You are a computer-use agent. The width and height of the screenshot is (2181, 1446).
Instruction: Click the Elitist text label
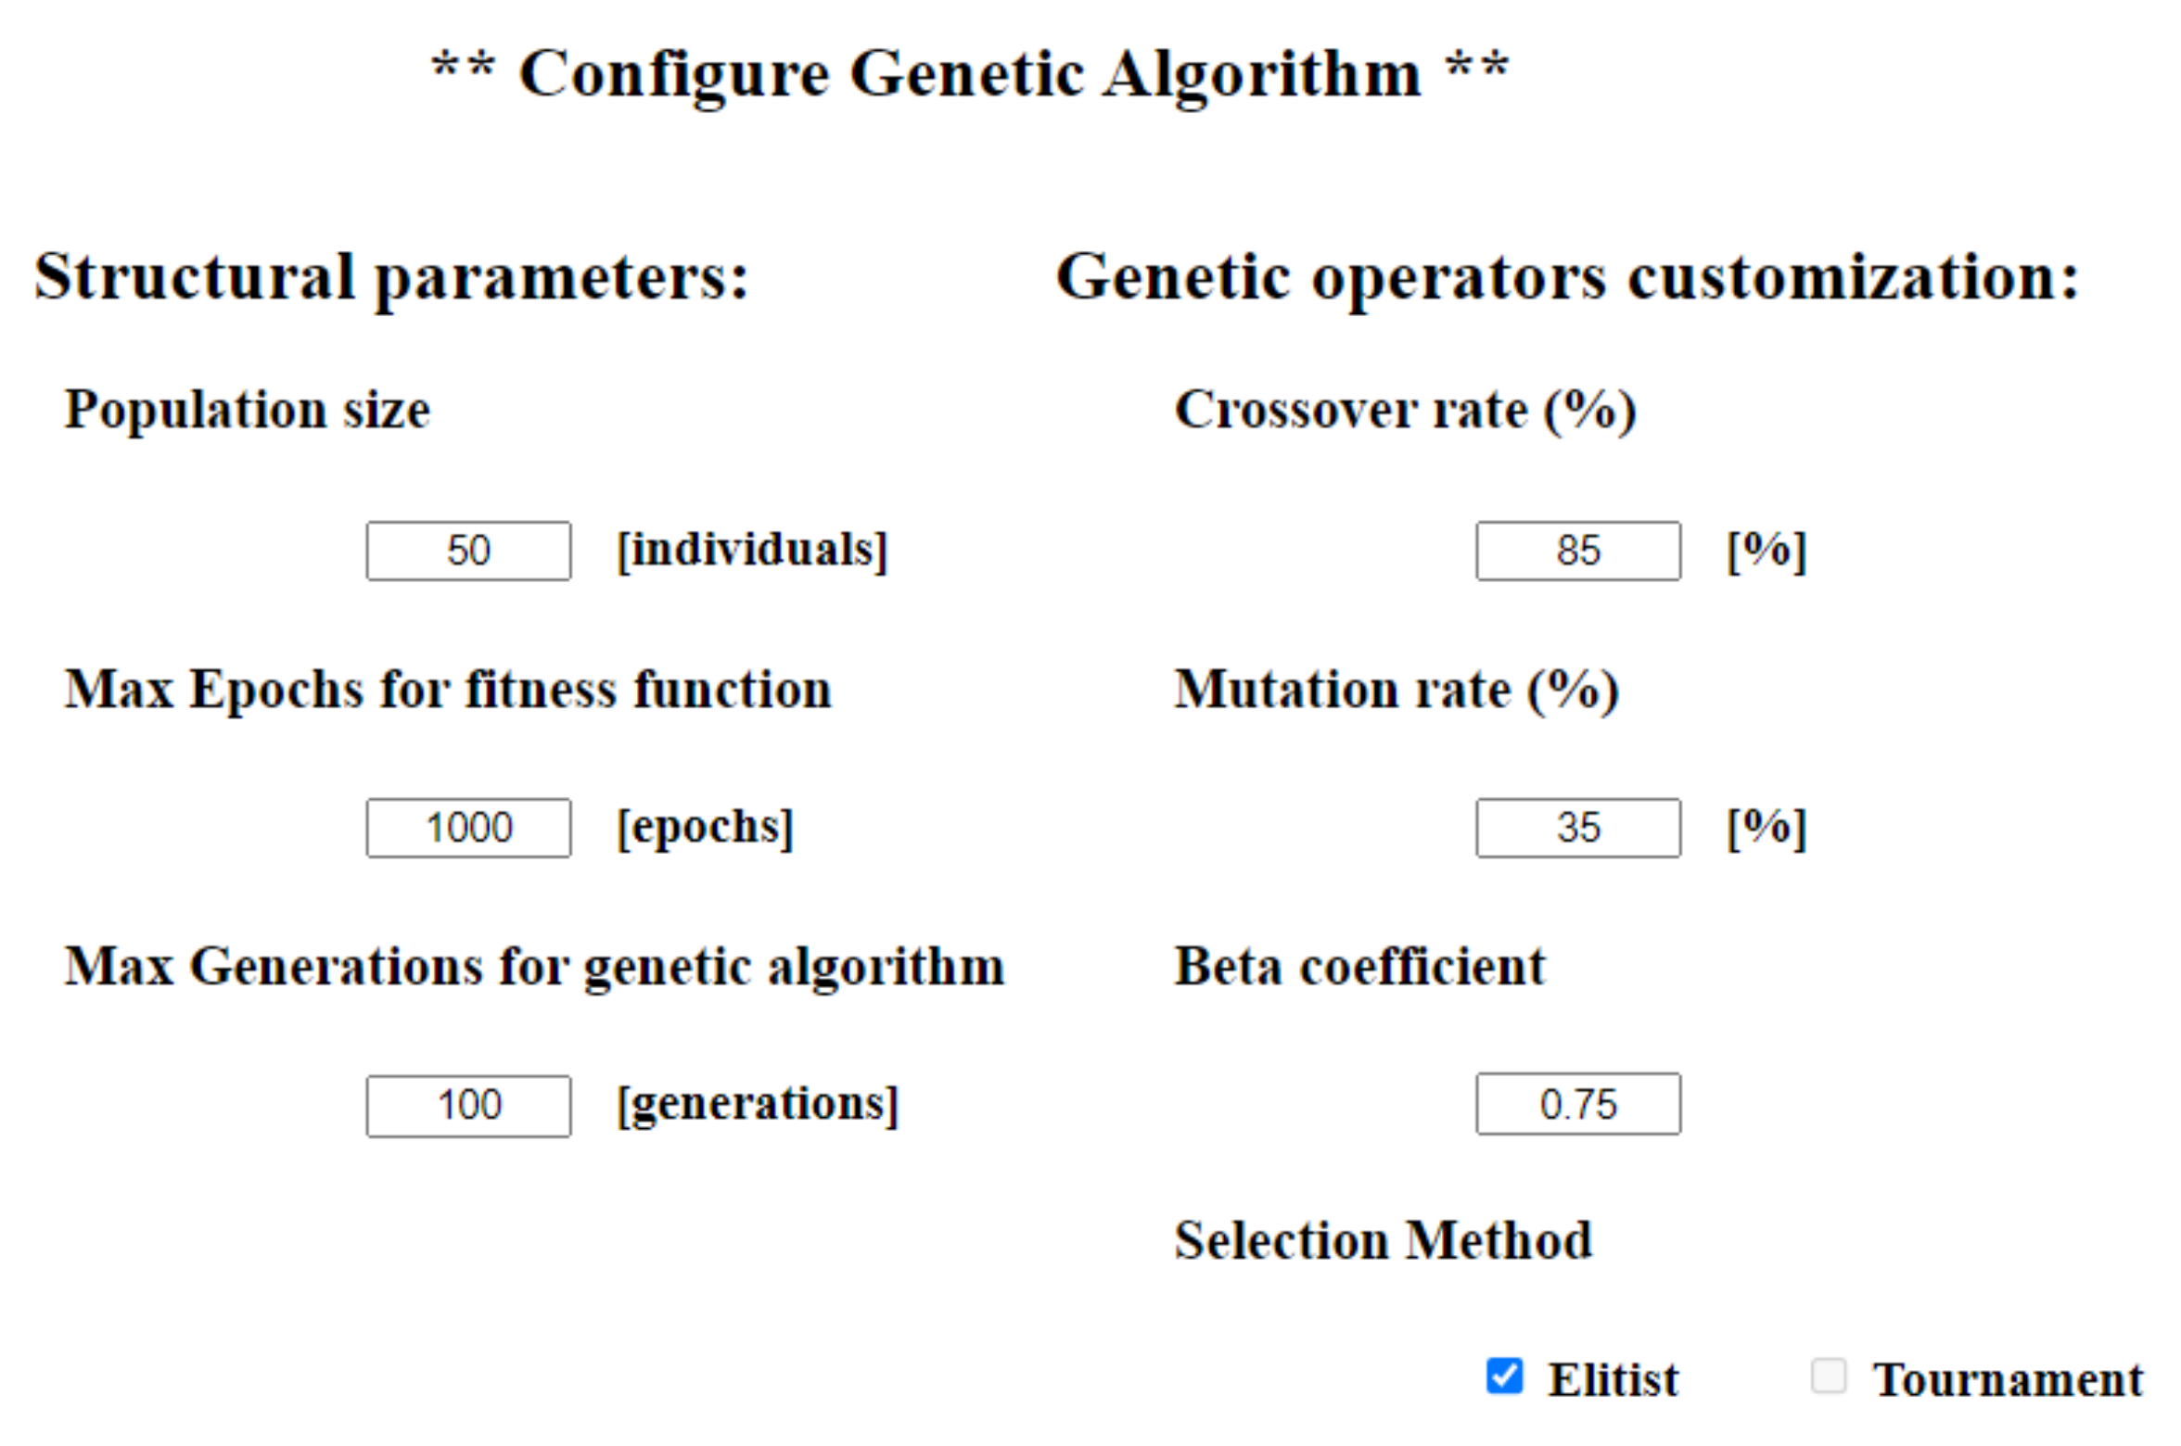pyautogui.click(x=1613, y=1379)
